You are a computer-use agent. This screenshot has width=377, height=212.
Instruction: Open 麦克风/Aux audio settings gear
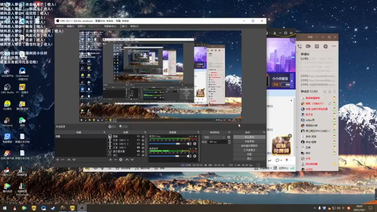click(x=195, y=144)
